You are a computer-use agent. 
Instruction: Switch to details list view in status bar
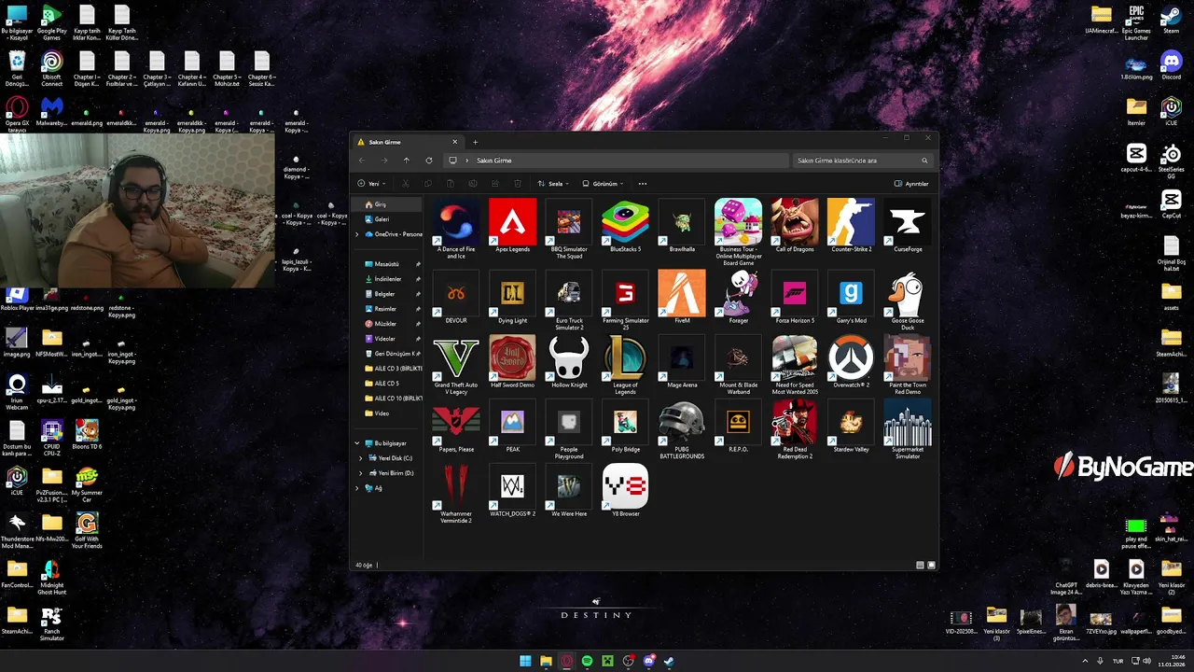pyautogui.click(x=921, y=565)
